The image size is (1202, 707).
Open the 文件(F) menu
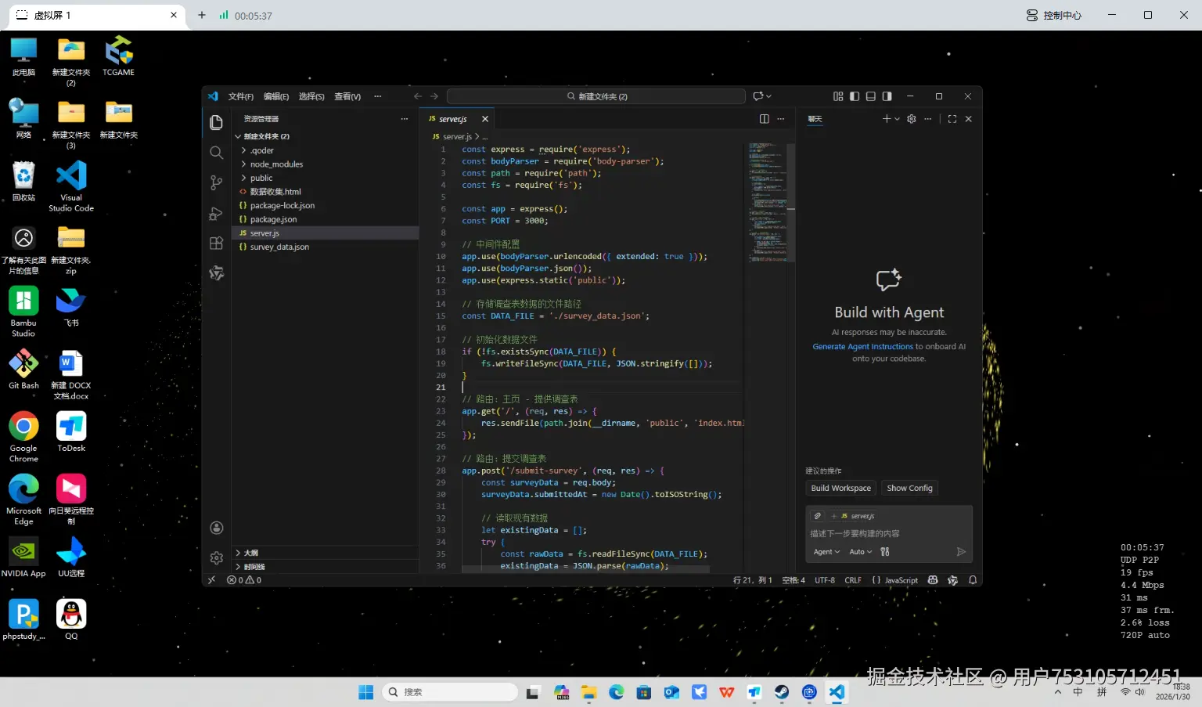(x=241, y=96)
